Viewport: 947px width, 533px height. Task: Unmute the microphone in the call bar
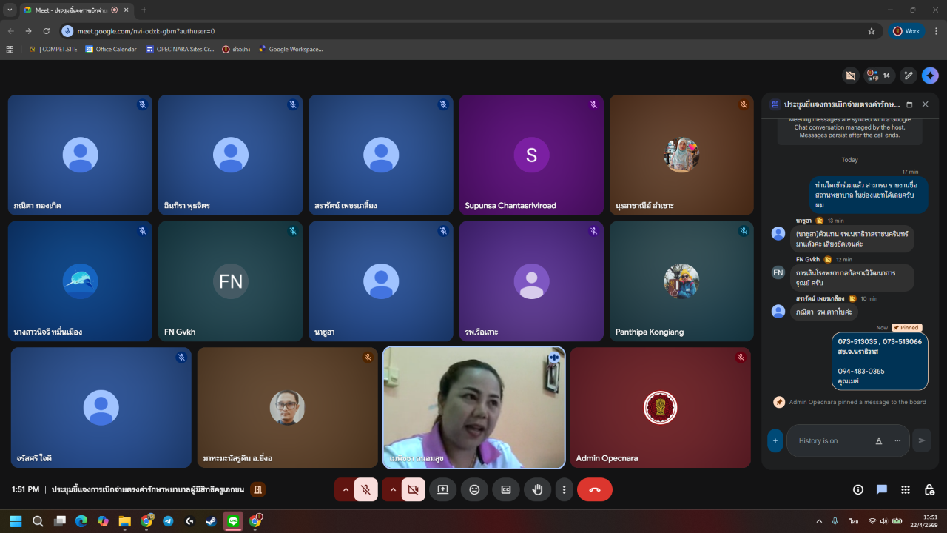365,489
